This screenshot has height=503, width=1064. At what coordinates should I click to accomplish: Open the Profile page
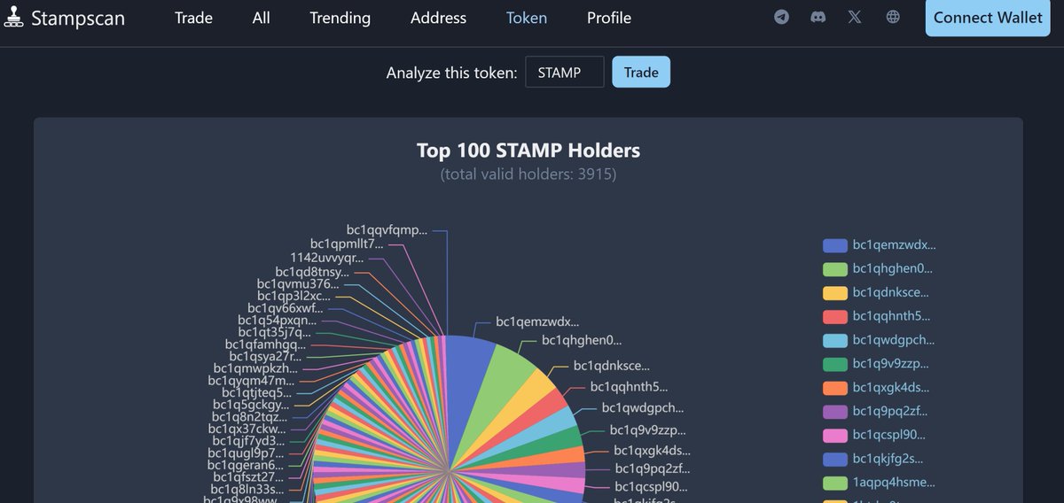[x=609, y=18]
